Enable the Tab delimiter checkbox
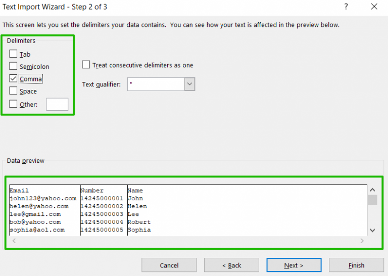388x276 pixels. click(x=13, y=54)
